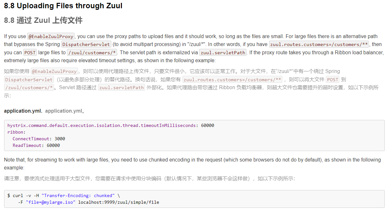Click zuul.servletPath tag in Chinese paragraph
Screen dimensions: 387x211
tap(121, 88)
